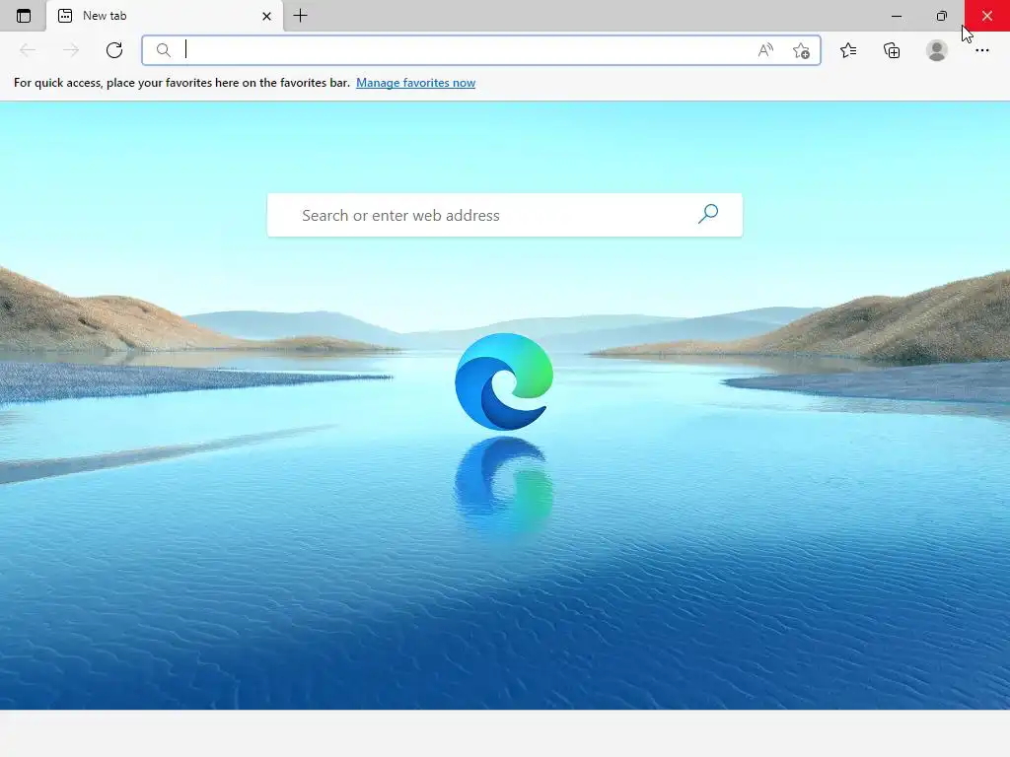Add this page to favorites star icon

[x=801, y=50]
